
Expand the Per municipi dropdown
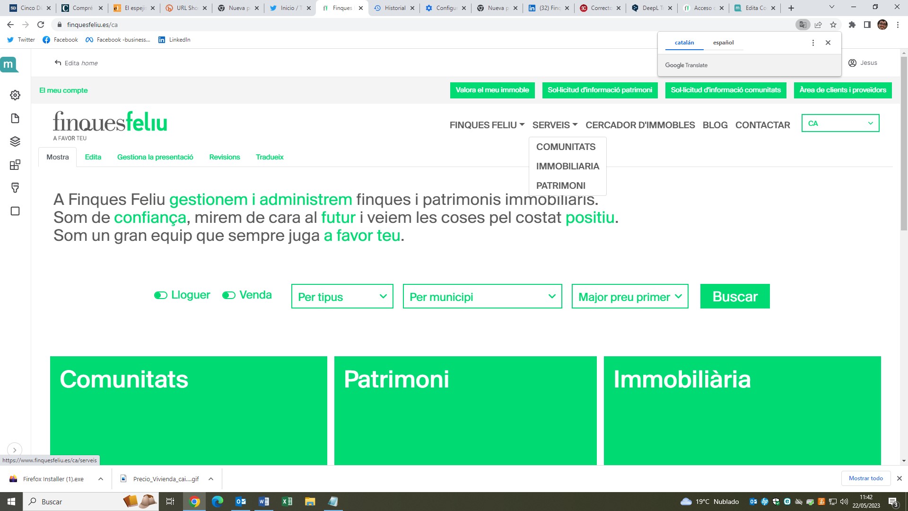pos(481,296)
